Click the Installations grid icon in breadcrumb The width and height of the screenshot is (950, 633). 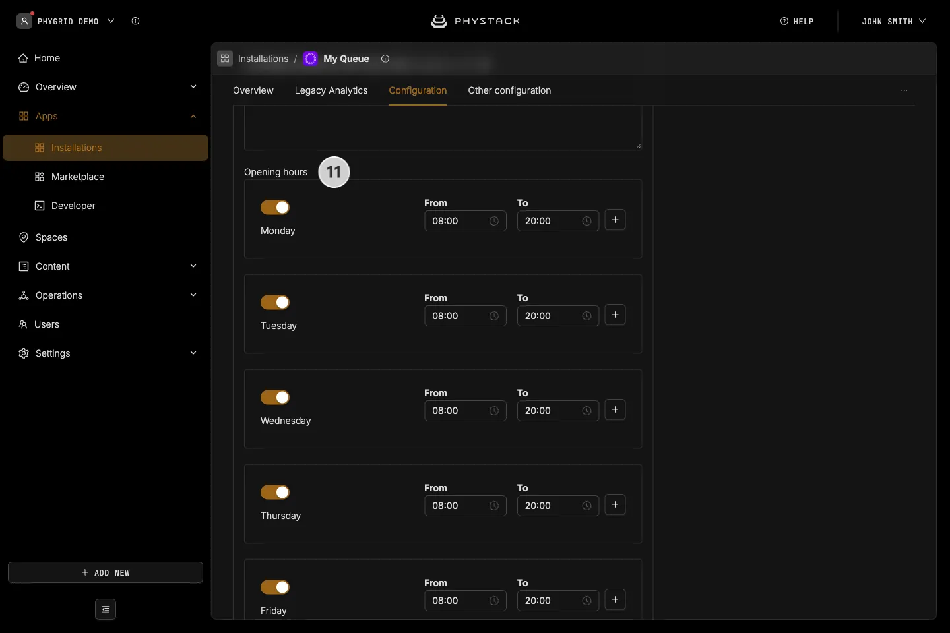tap(225, 59)
